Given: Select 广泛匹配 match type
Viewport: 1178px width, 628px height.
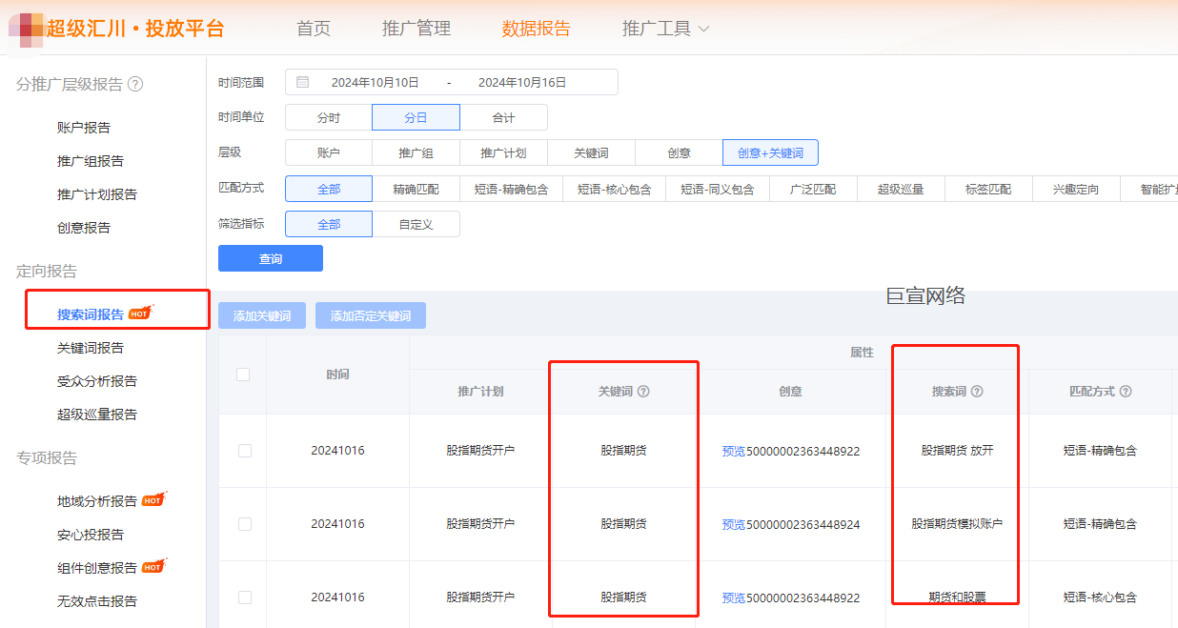Looking at the screenshot, I should click(x=813, y=189).
